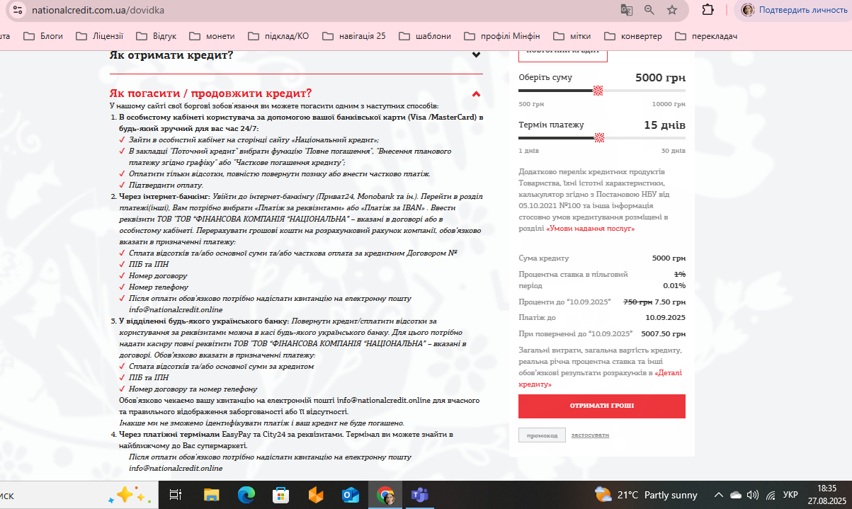Click the OneDrive cloud tray icon
Image resolution: width=852 pixels, height=509 pixels.
coord(735,495)
